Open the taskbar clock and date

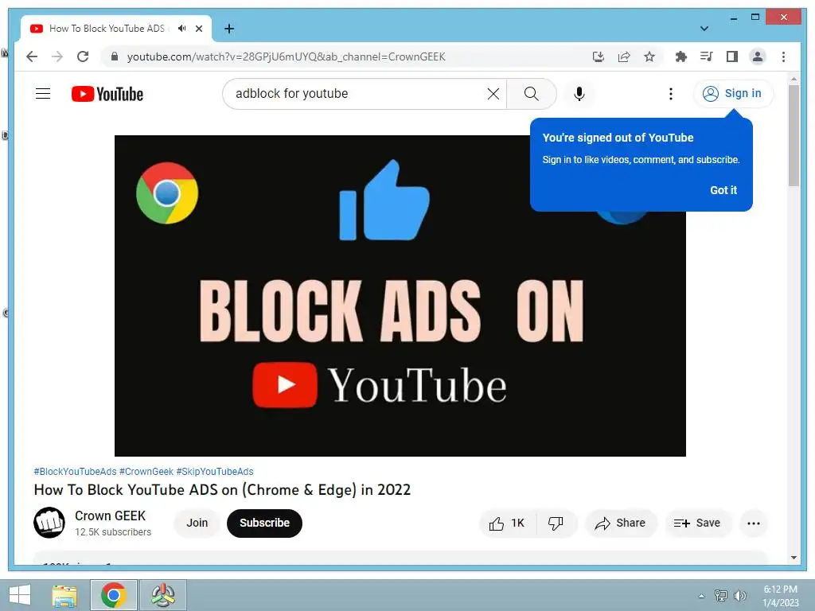pyautogui.click(x=780, y=596)
